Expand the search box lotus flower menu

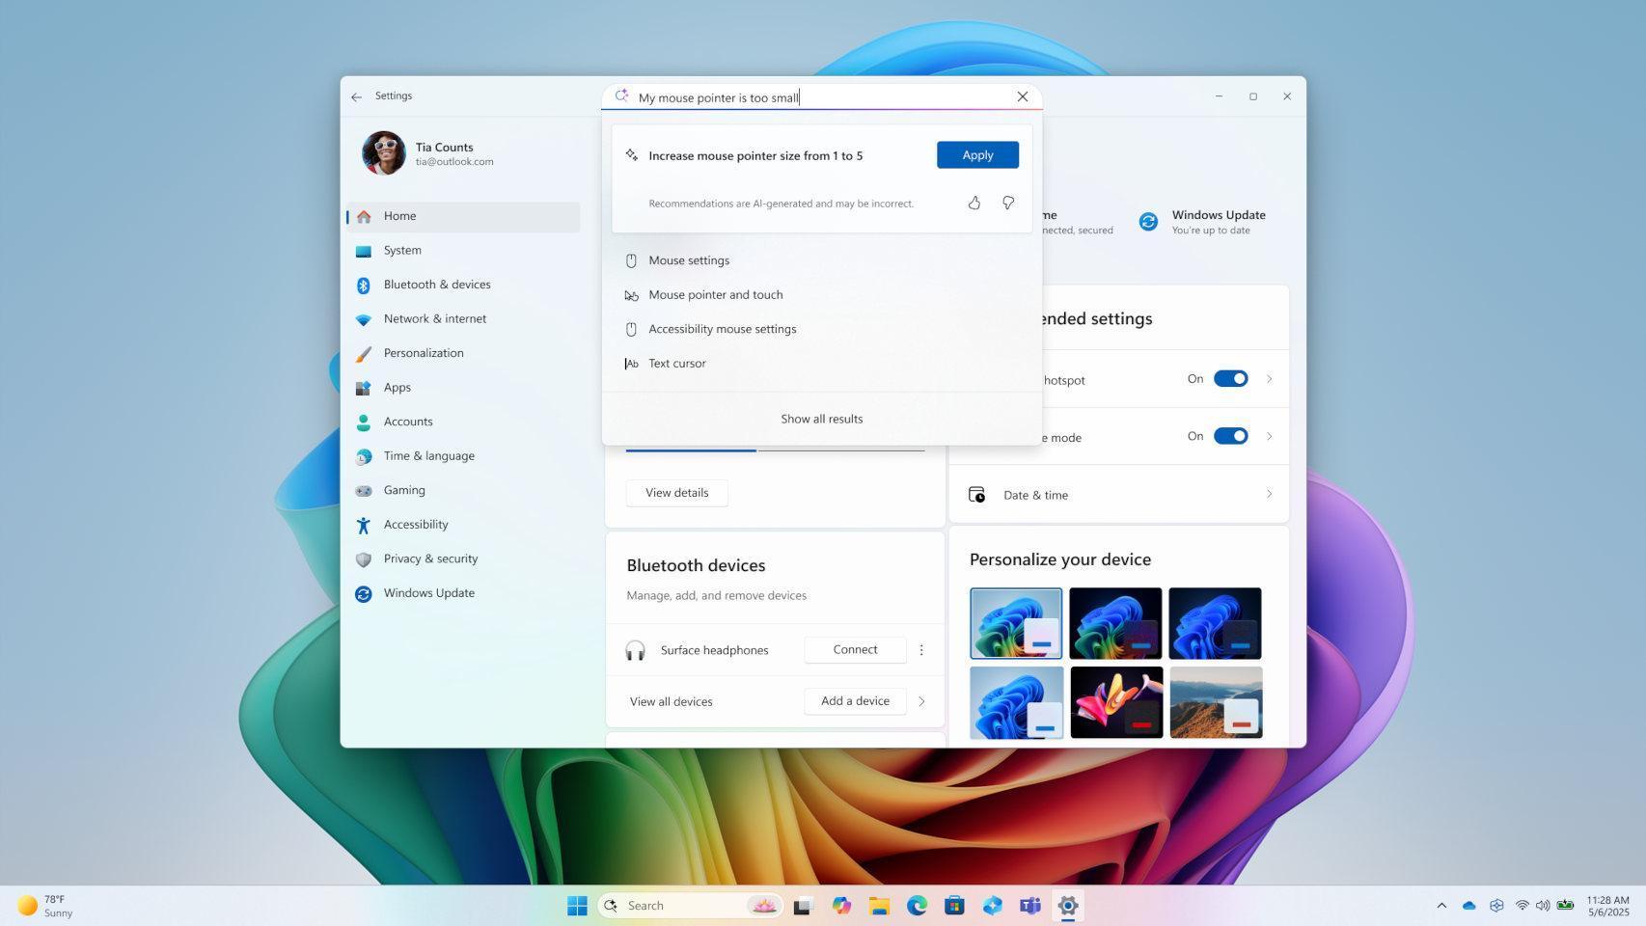[x=764, y=905]
